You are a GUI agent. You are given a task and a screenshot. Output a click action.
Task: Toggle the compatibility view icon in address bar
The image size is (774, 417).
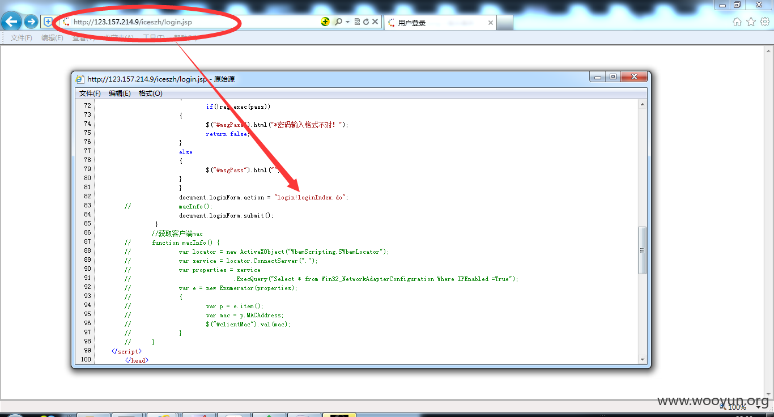pyautogui.click(x=357, y=22)
